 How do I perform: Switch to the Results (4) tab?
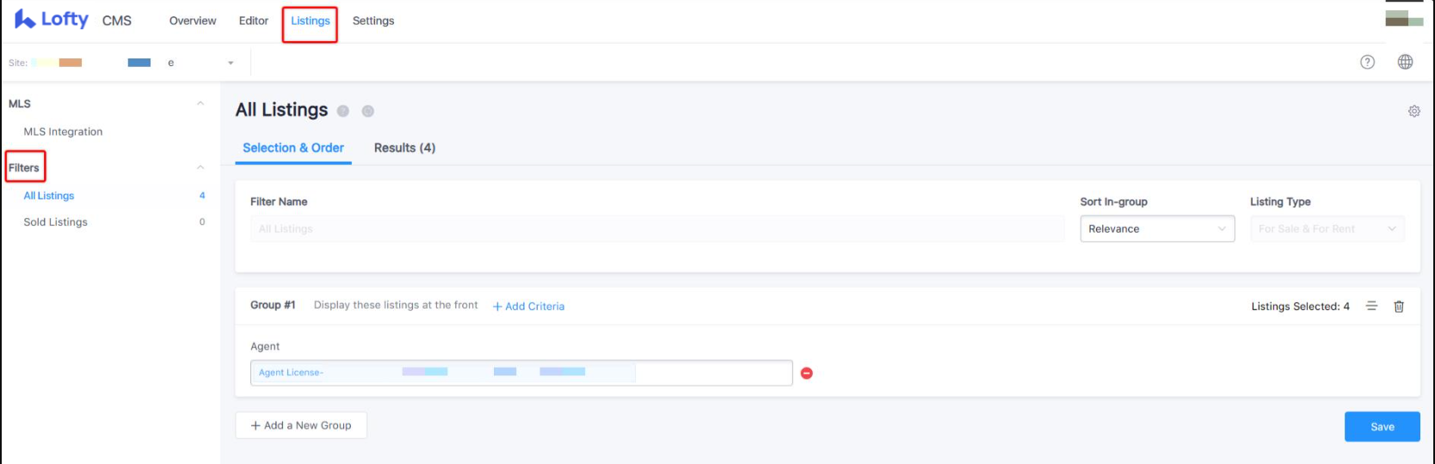tap(404, 148)
